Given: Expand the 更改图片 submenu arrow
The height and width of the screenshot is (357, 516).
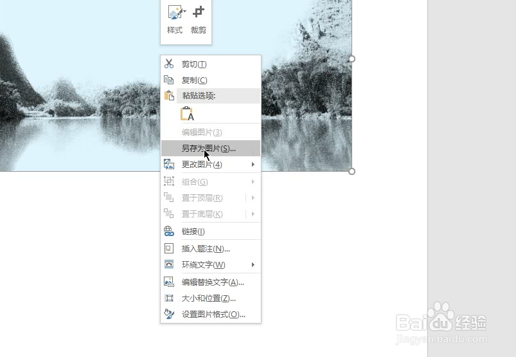Looking at the screenshot, I should click(253, 164).
